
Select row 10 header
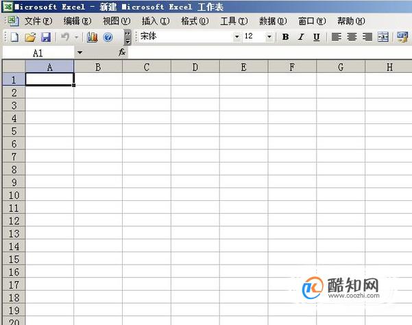(14, 195)
